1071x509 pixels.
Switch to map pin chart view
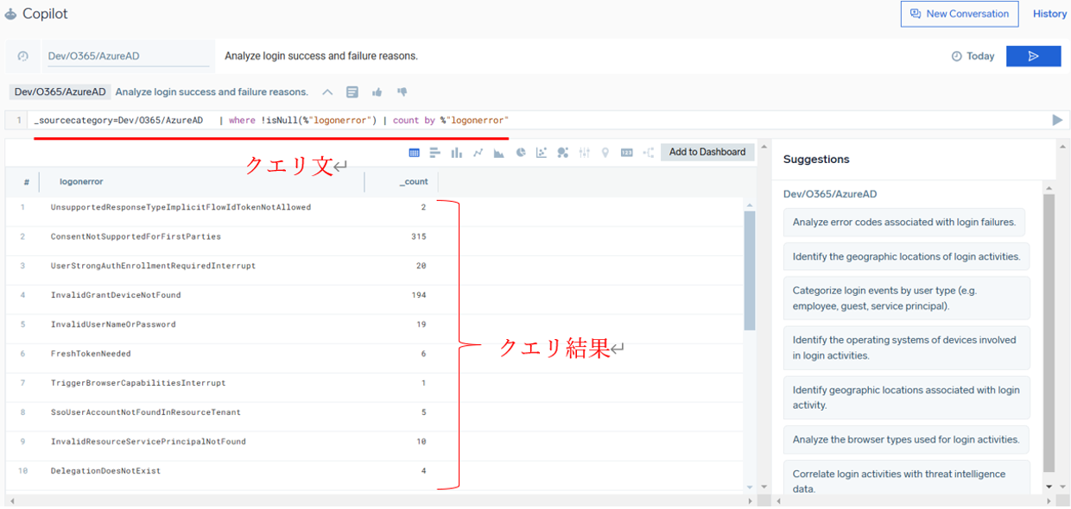605,153
